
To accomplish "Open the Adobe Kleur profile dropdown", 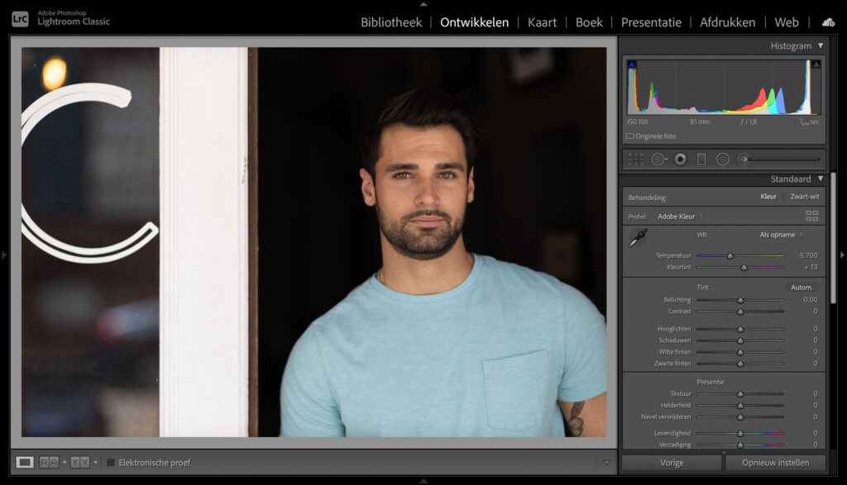I will tap(680, 216).
